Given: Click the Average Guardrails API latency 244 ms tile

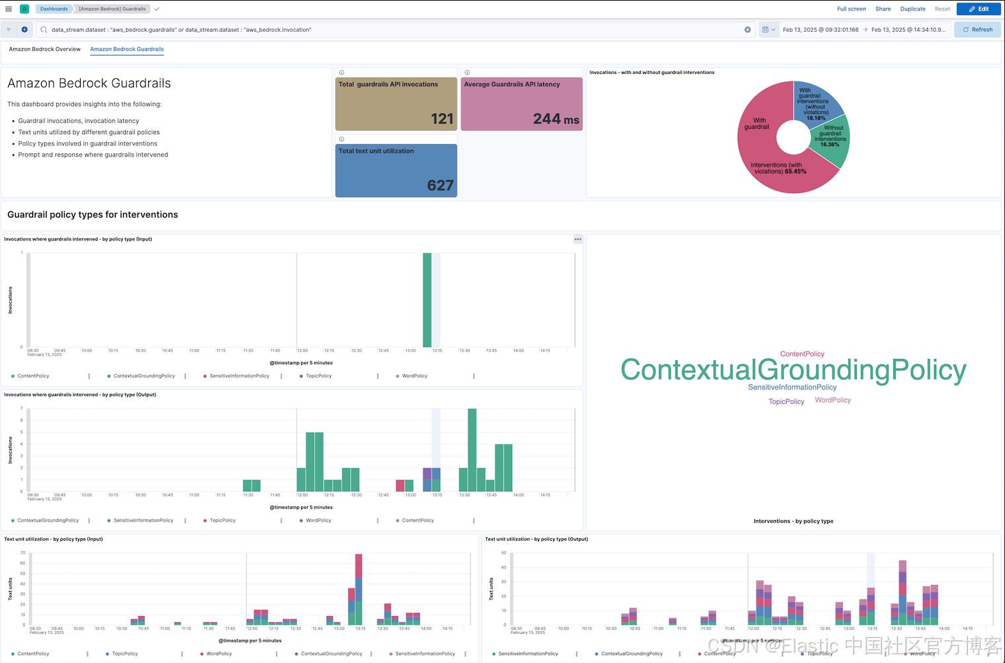Looking at the screenshot, I should (x=521, y=104).
